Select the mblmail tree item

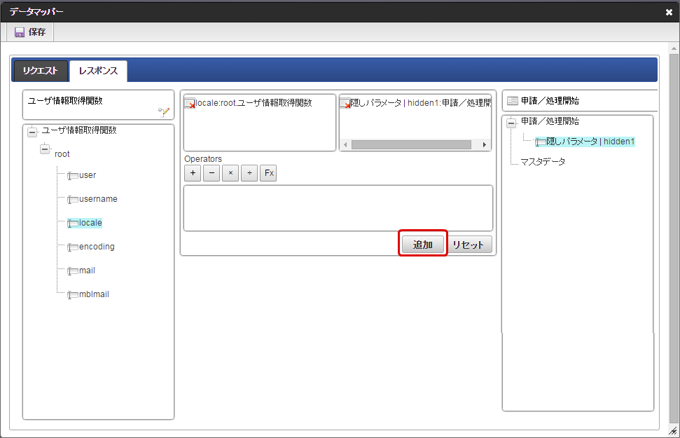click(94, 294)
